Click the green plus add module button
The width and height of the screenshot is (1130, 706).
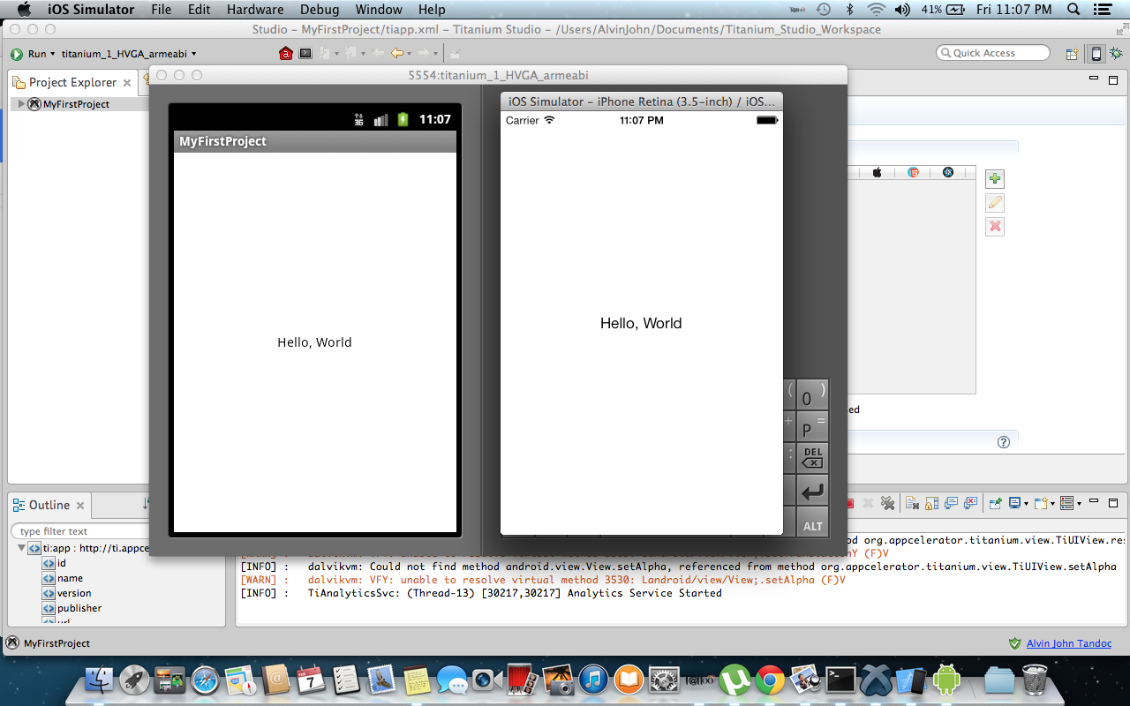[x=995, y=179]
